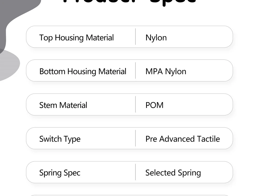
Task: Select the "Pre Advanced Tactile" value
Action: (183, 139)
